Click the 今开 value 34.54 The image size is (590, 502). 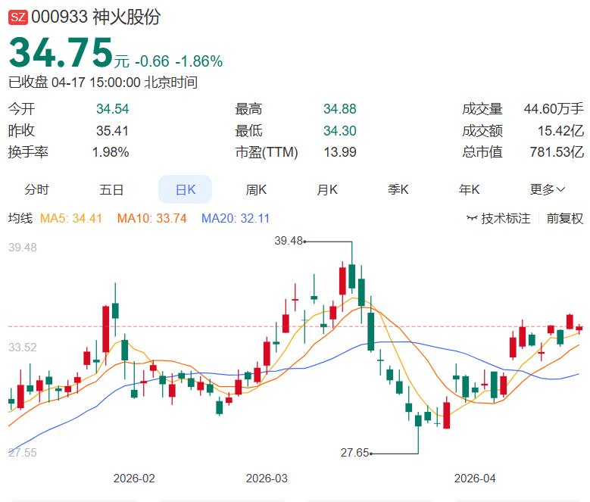point(113,109)
